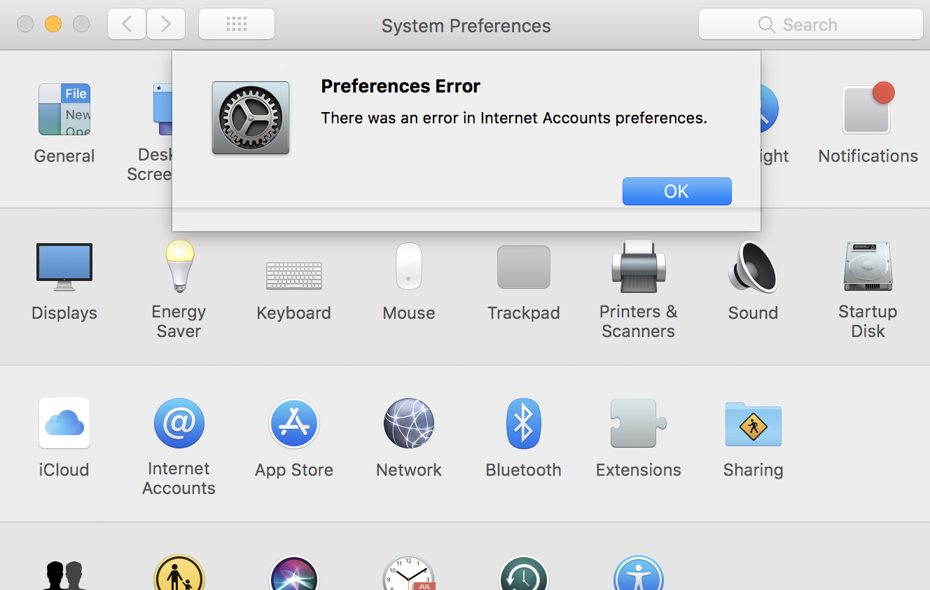This screenshot has width=930, height=590.
Task: Open the General preferences pane
Action: [x=64, y=110]
